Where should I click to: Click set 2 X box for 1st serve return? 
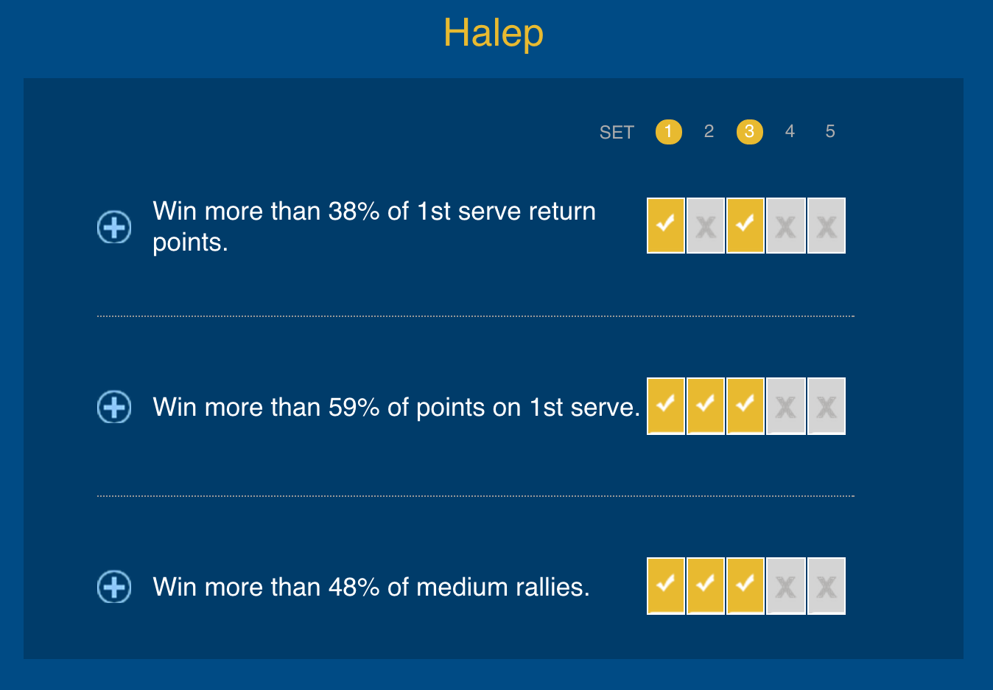coord(706,226)
